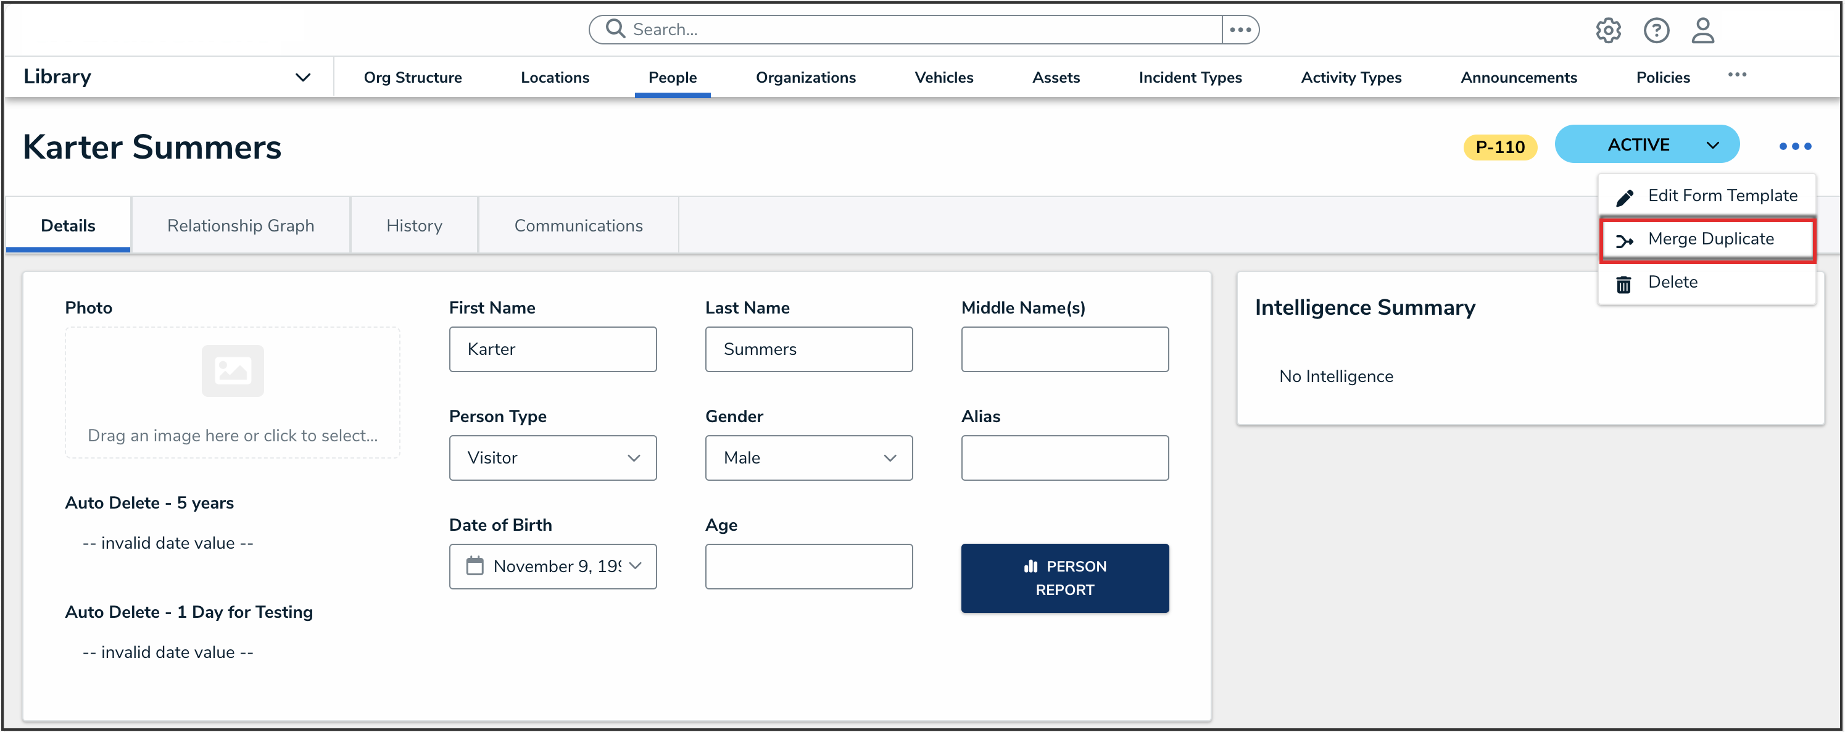1845x732 pixels.
Task: Show more navigation tabs ellipsis
Action: coord(1737,75)
